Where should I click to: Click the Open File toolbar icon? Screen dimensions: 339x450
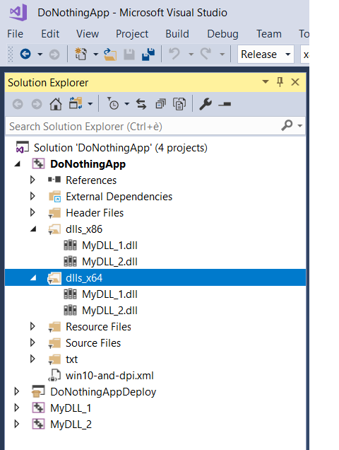[x=110, y=54]
